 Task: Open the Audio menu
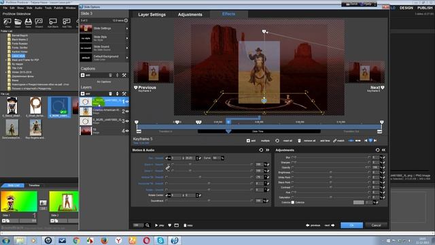click(x=38, y=8)
